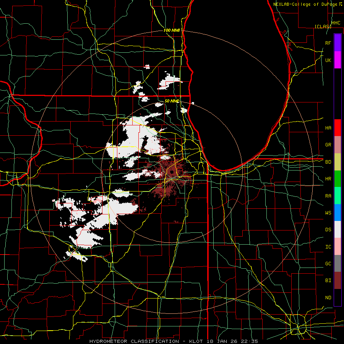Click the GR legend label text
This screenshot has height=344, width=344.
tap(328, 145)
